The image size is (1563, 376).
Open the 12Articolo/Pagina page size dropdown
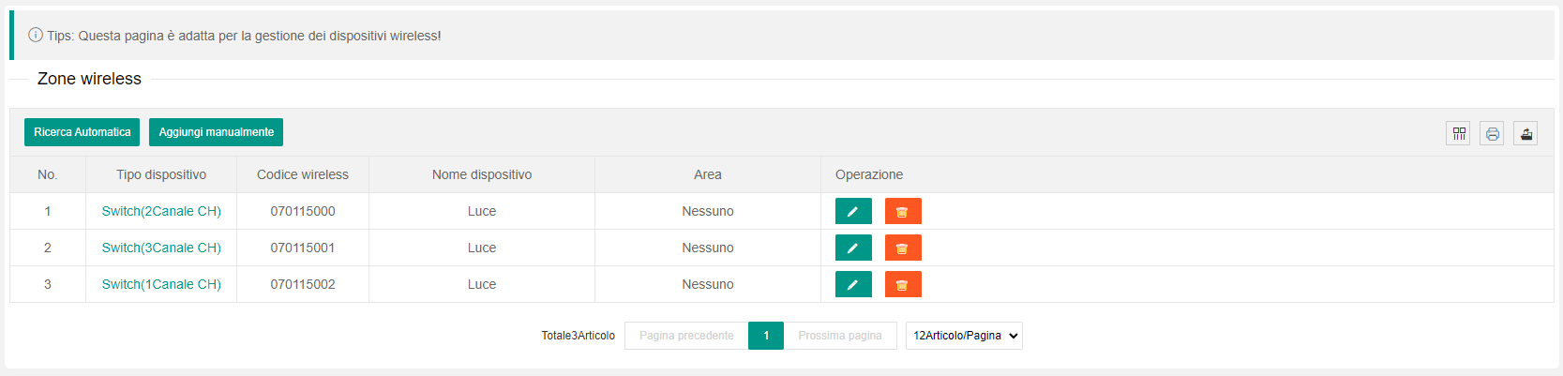pos(963,336)
